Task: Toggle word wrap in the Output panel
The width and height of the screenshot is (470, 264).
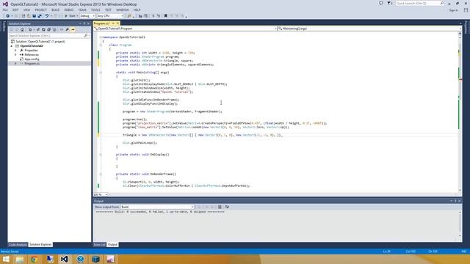Action: point(227,207)
